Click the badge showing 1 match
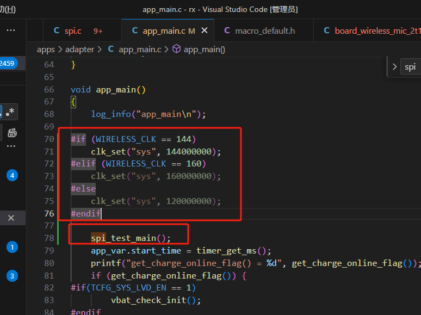This screenshot has height=315, width=421. 12,247
